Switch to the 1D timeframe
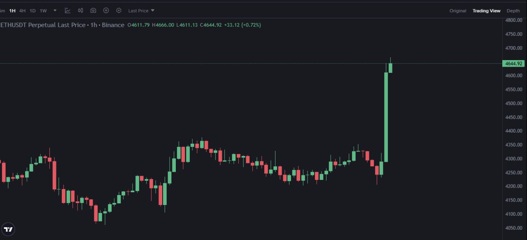 click(x=33, y=11)
